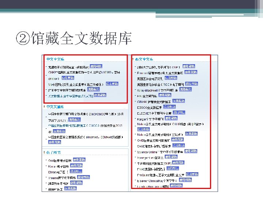Viewport: 263px width, 197px height.
Task: Open the PNAS link
Action: tap(151, 169)
